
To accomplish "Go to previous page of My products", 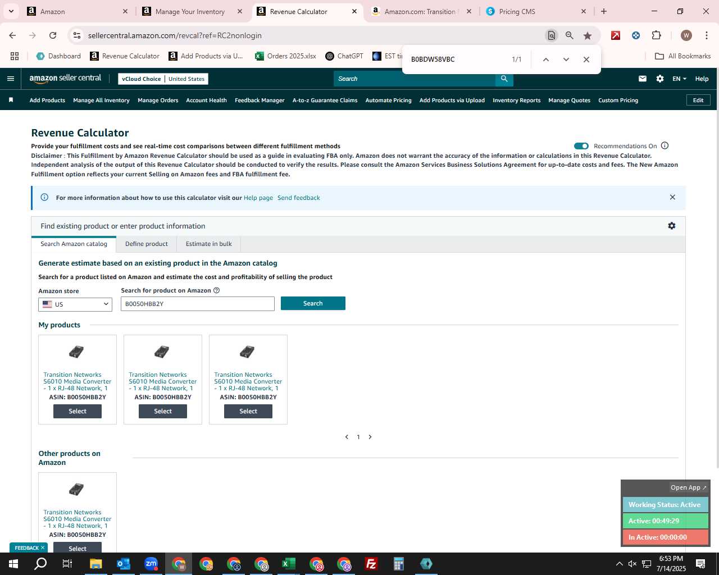I will pyautogui.click(x=347, y=437).
